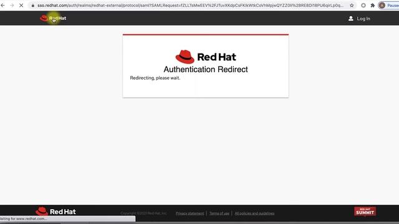Click the Red Hat logo in header
This screenshot has height=224, width=399.
(x=53, y=18)
